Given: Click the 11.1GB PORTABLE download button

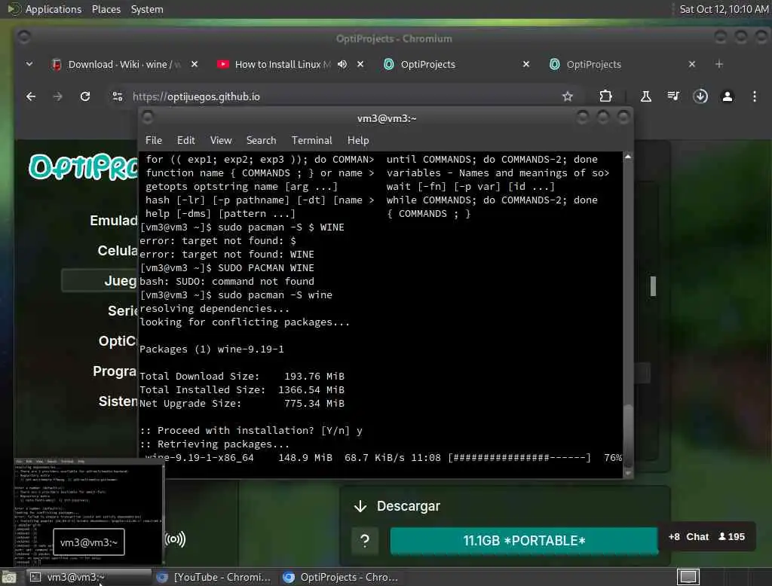Looking at the screenshot, I should [x=524, y=541].
